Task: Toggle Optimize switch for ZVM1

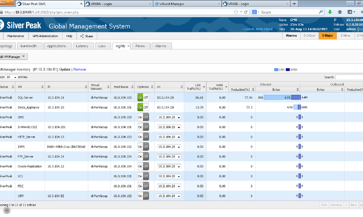Action: (143, 147)
